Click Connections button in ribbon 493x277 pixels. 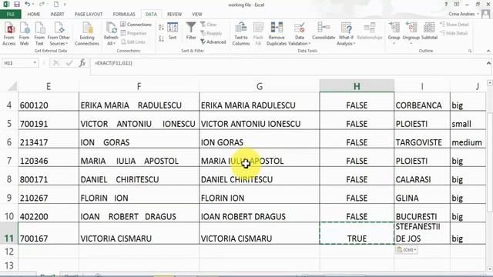(x=136, y=25)
